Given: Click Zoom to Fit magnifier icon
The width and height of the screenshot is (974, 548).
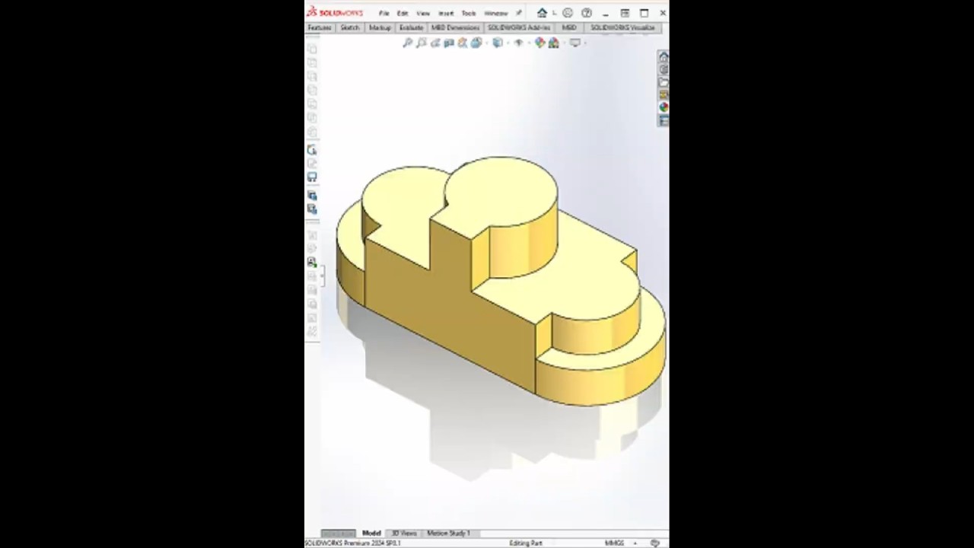Looking at the screenshot, I should click(x=407, y=43).
